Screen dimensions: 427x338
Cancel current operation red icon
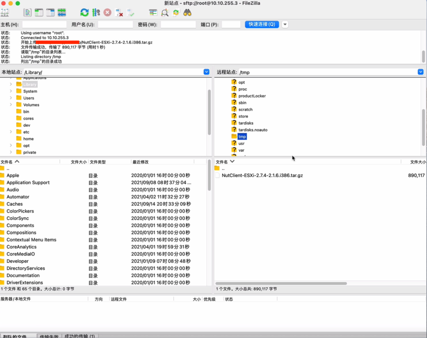(x=107, y=13)
